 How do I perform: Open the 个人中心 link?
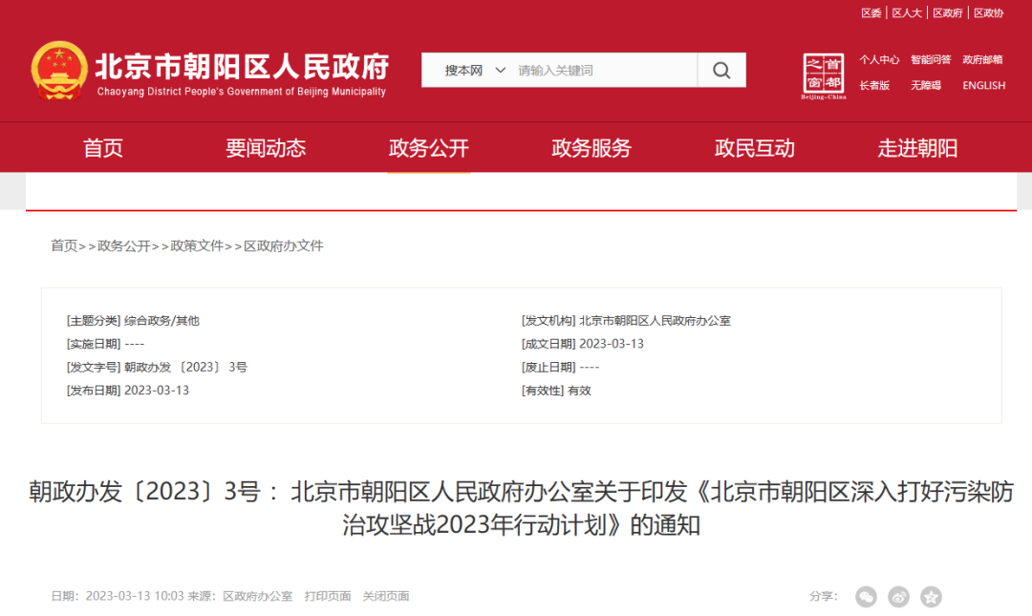(x=879, y=60)
